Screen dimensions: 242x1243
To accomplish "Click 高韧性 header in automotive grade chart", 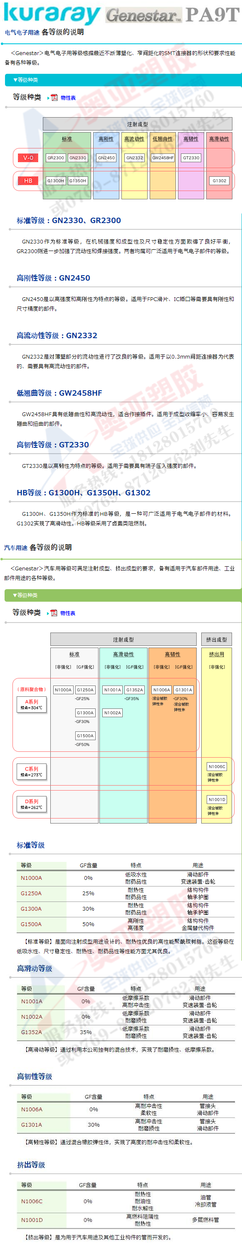I will pos(172,655).
